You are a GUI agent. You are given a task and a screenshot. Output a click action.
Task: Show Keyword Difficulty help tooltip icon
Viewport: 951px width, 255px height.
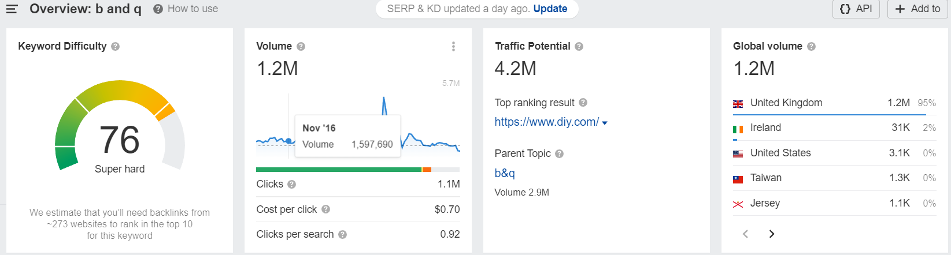[115, 46]
